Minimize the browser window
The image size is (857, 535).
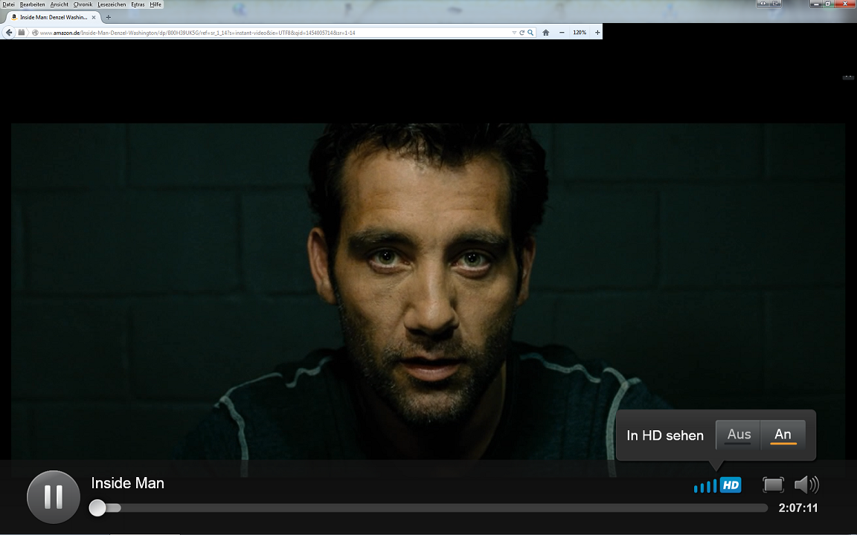tap(816, 4)
